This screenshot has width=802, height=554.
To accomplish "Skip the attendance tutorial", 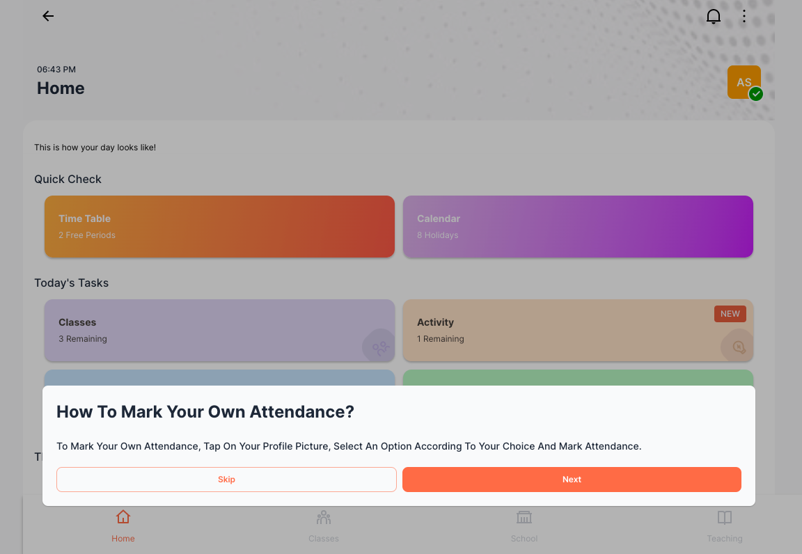I will 226,480.
